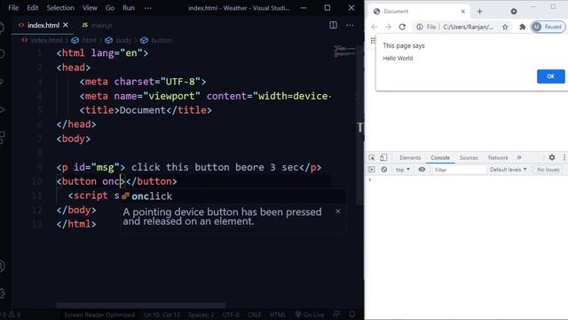Create a live expression with eye icon
568x320 pixels.
(x=422, y=170)
